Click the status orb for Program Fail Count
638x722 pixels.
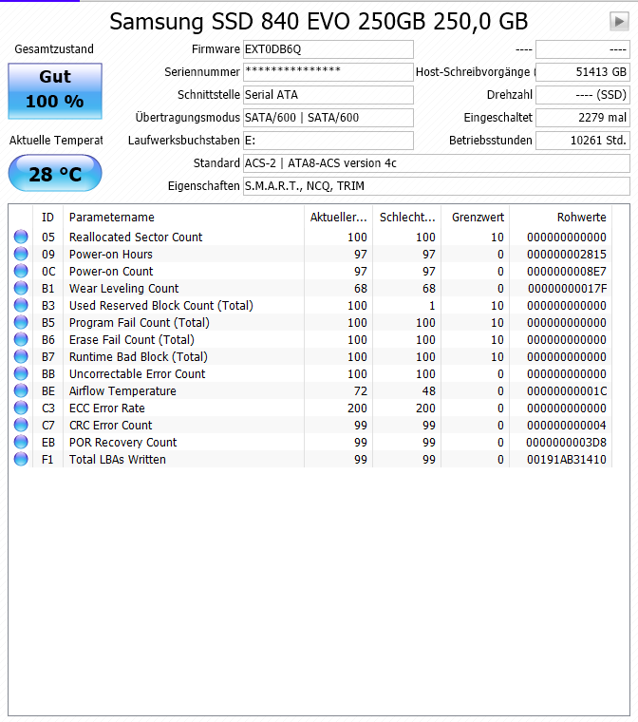[x=21, y=322]
